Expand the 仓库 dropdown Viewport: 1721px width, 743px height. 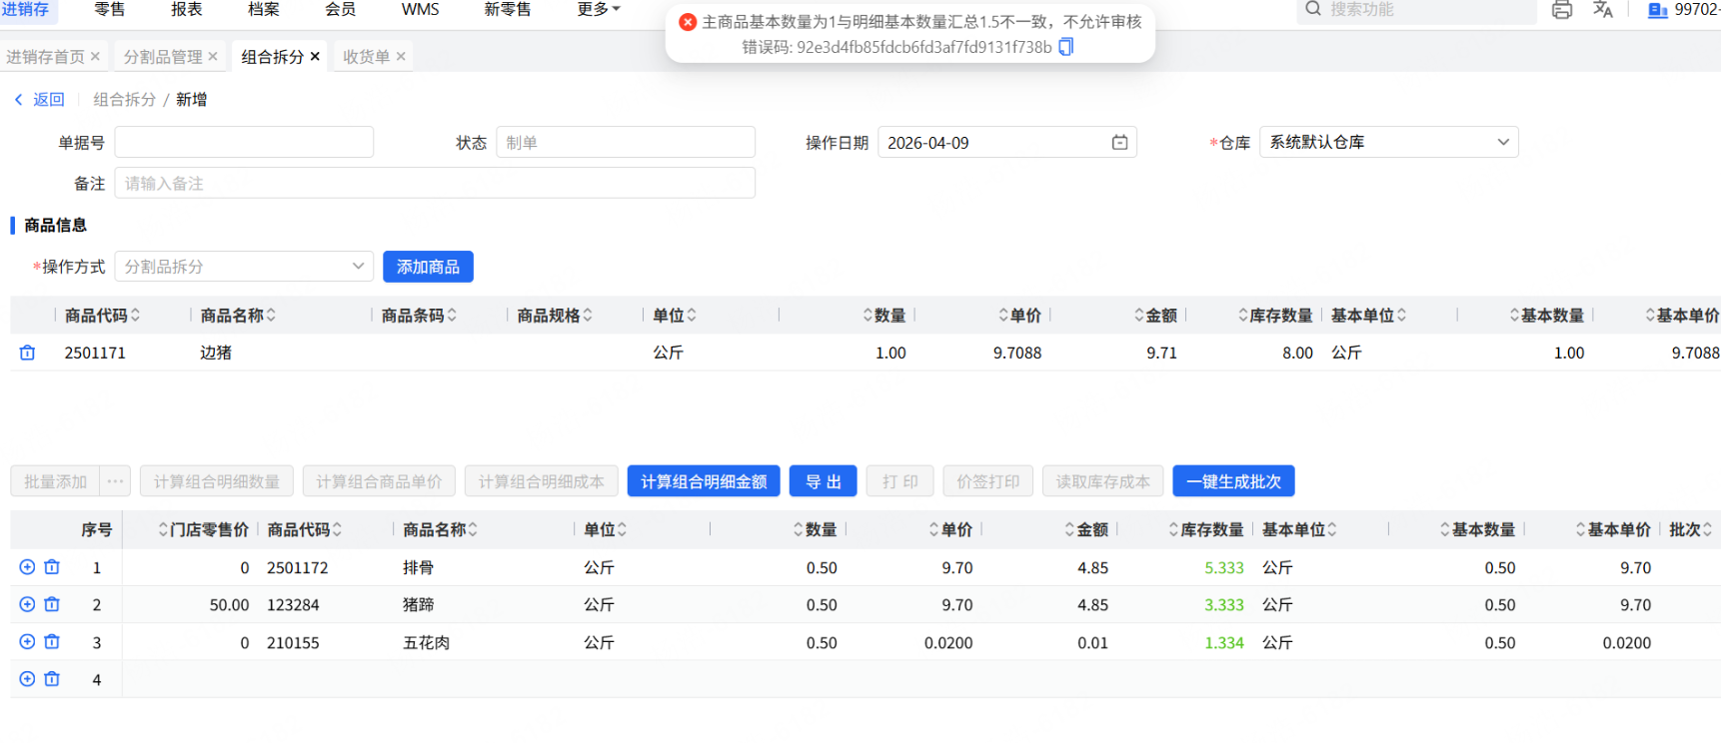pyautogui.click(x=1502, y=142)
